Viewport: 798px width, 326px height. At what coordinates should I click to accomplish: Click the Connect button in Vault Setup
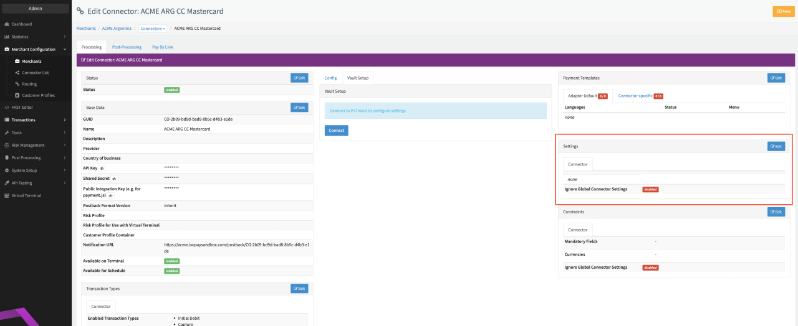coord(336,131)
